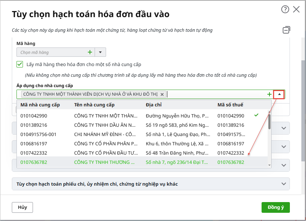The width and height of the screenshot is (306, 221).
Task: Click green plus in supplier field
Action: point(269,94)
